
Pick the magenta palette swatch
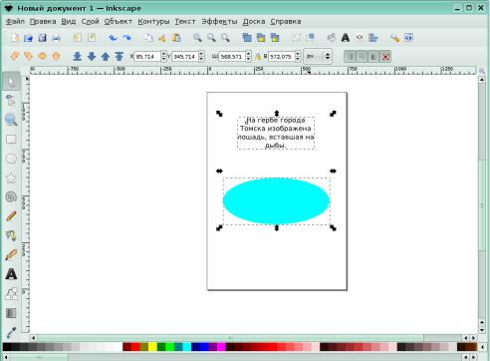click(x=221, y=347)
